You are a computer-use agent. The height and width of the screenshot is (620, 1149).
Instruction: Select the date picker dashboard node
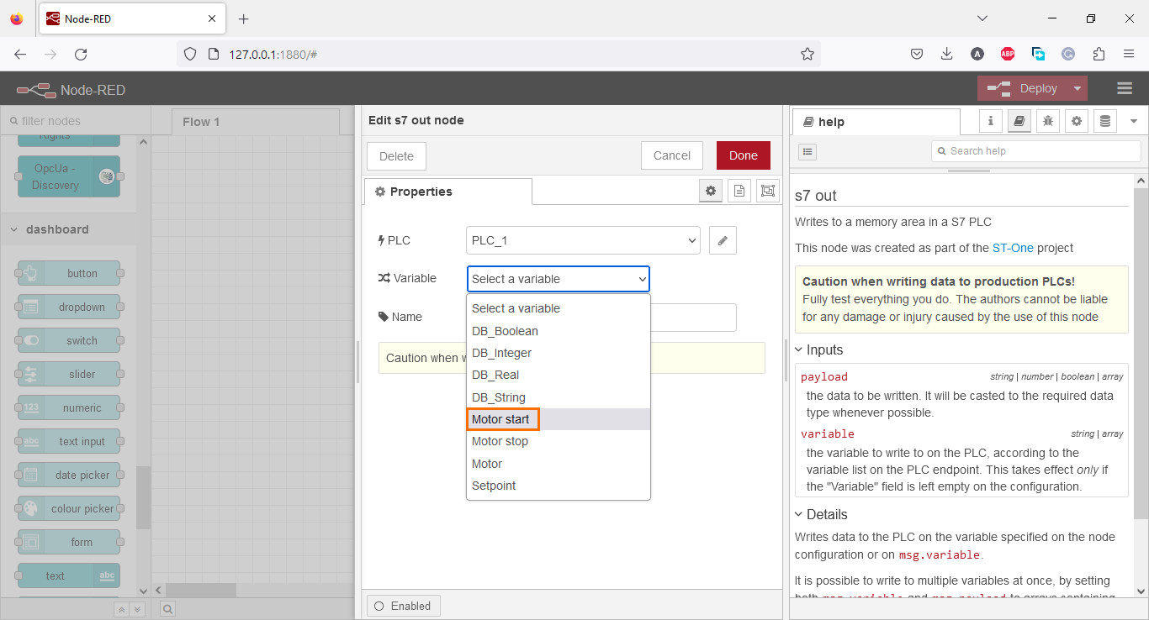click(x=69, y=476)
